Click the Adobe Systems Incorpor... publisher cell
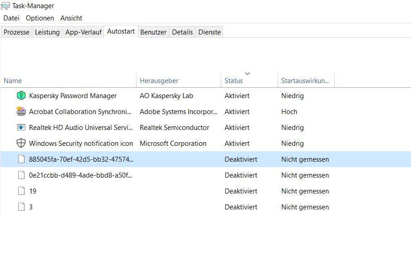The image size is (411, 278). [178, 112]
